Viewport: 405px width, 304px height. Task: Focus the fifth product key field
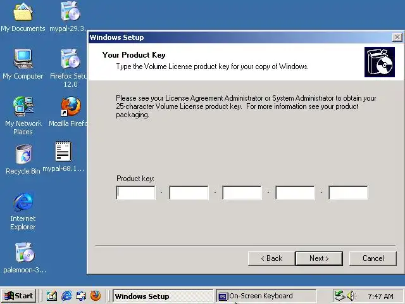click(x=349, y=193)
